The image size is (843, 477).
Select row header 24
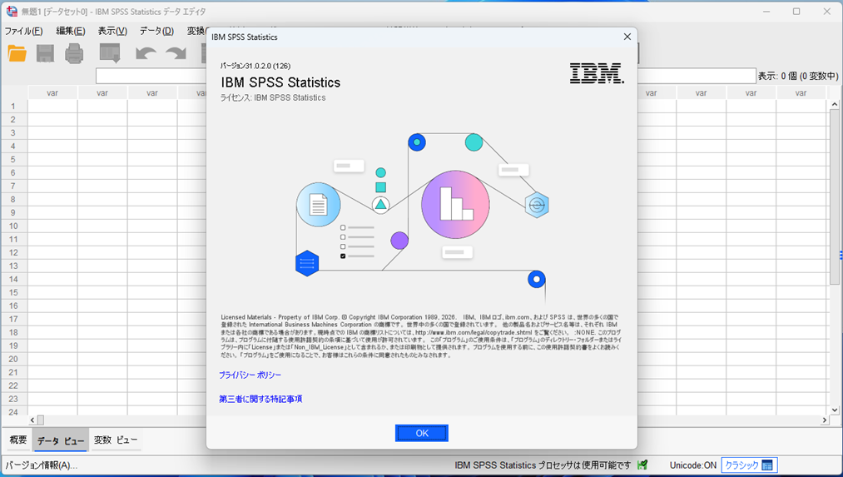[x=13, y=412]
